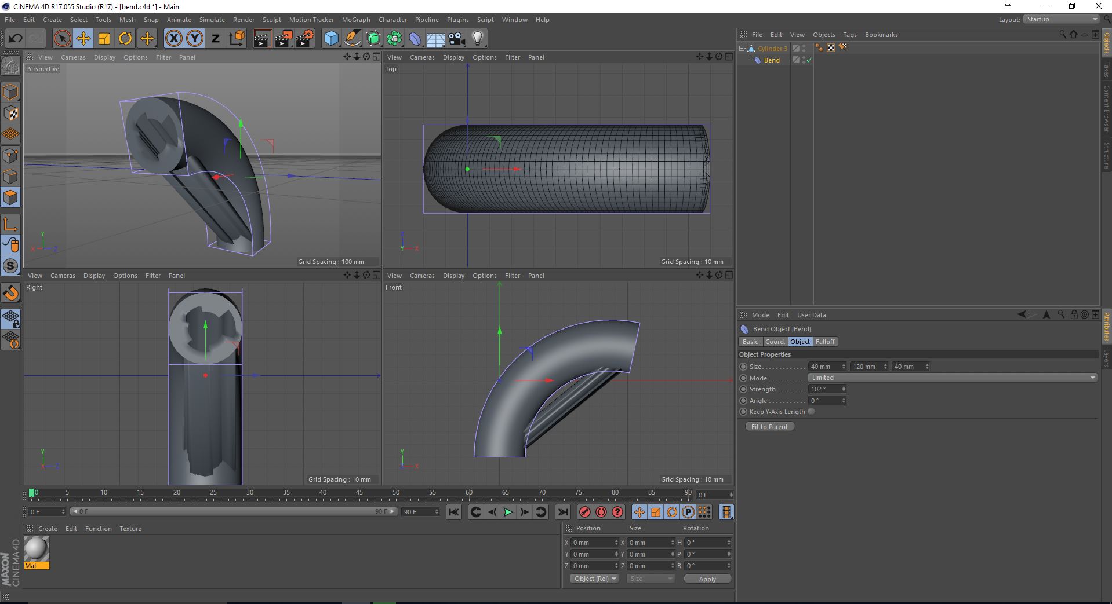1112x604 pixels.
Task: Select the Bend object in tree
Action: (772, 60)
